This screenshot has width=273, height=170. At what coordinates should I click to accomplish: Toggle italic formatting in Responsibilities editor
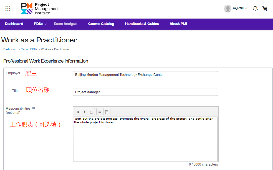click(x=84, y=112)
